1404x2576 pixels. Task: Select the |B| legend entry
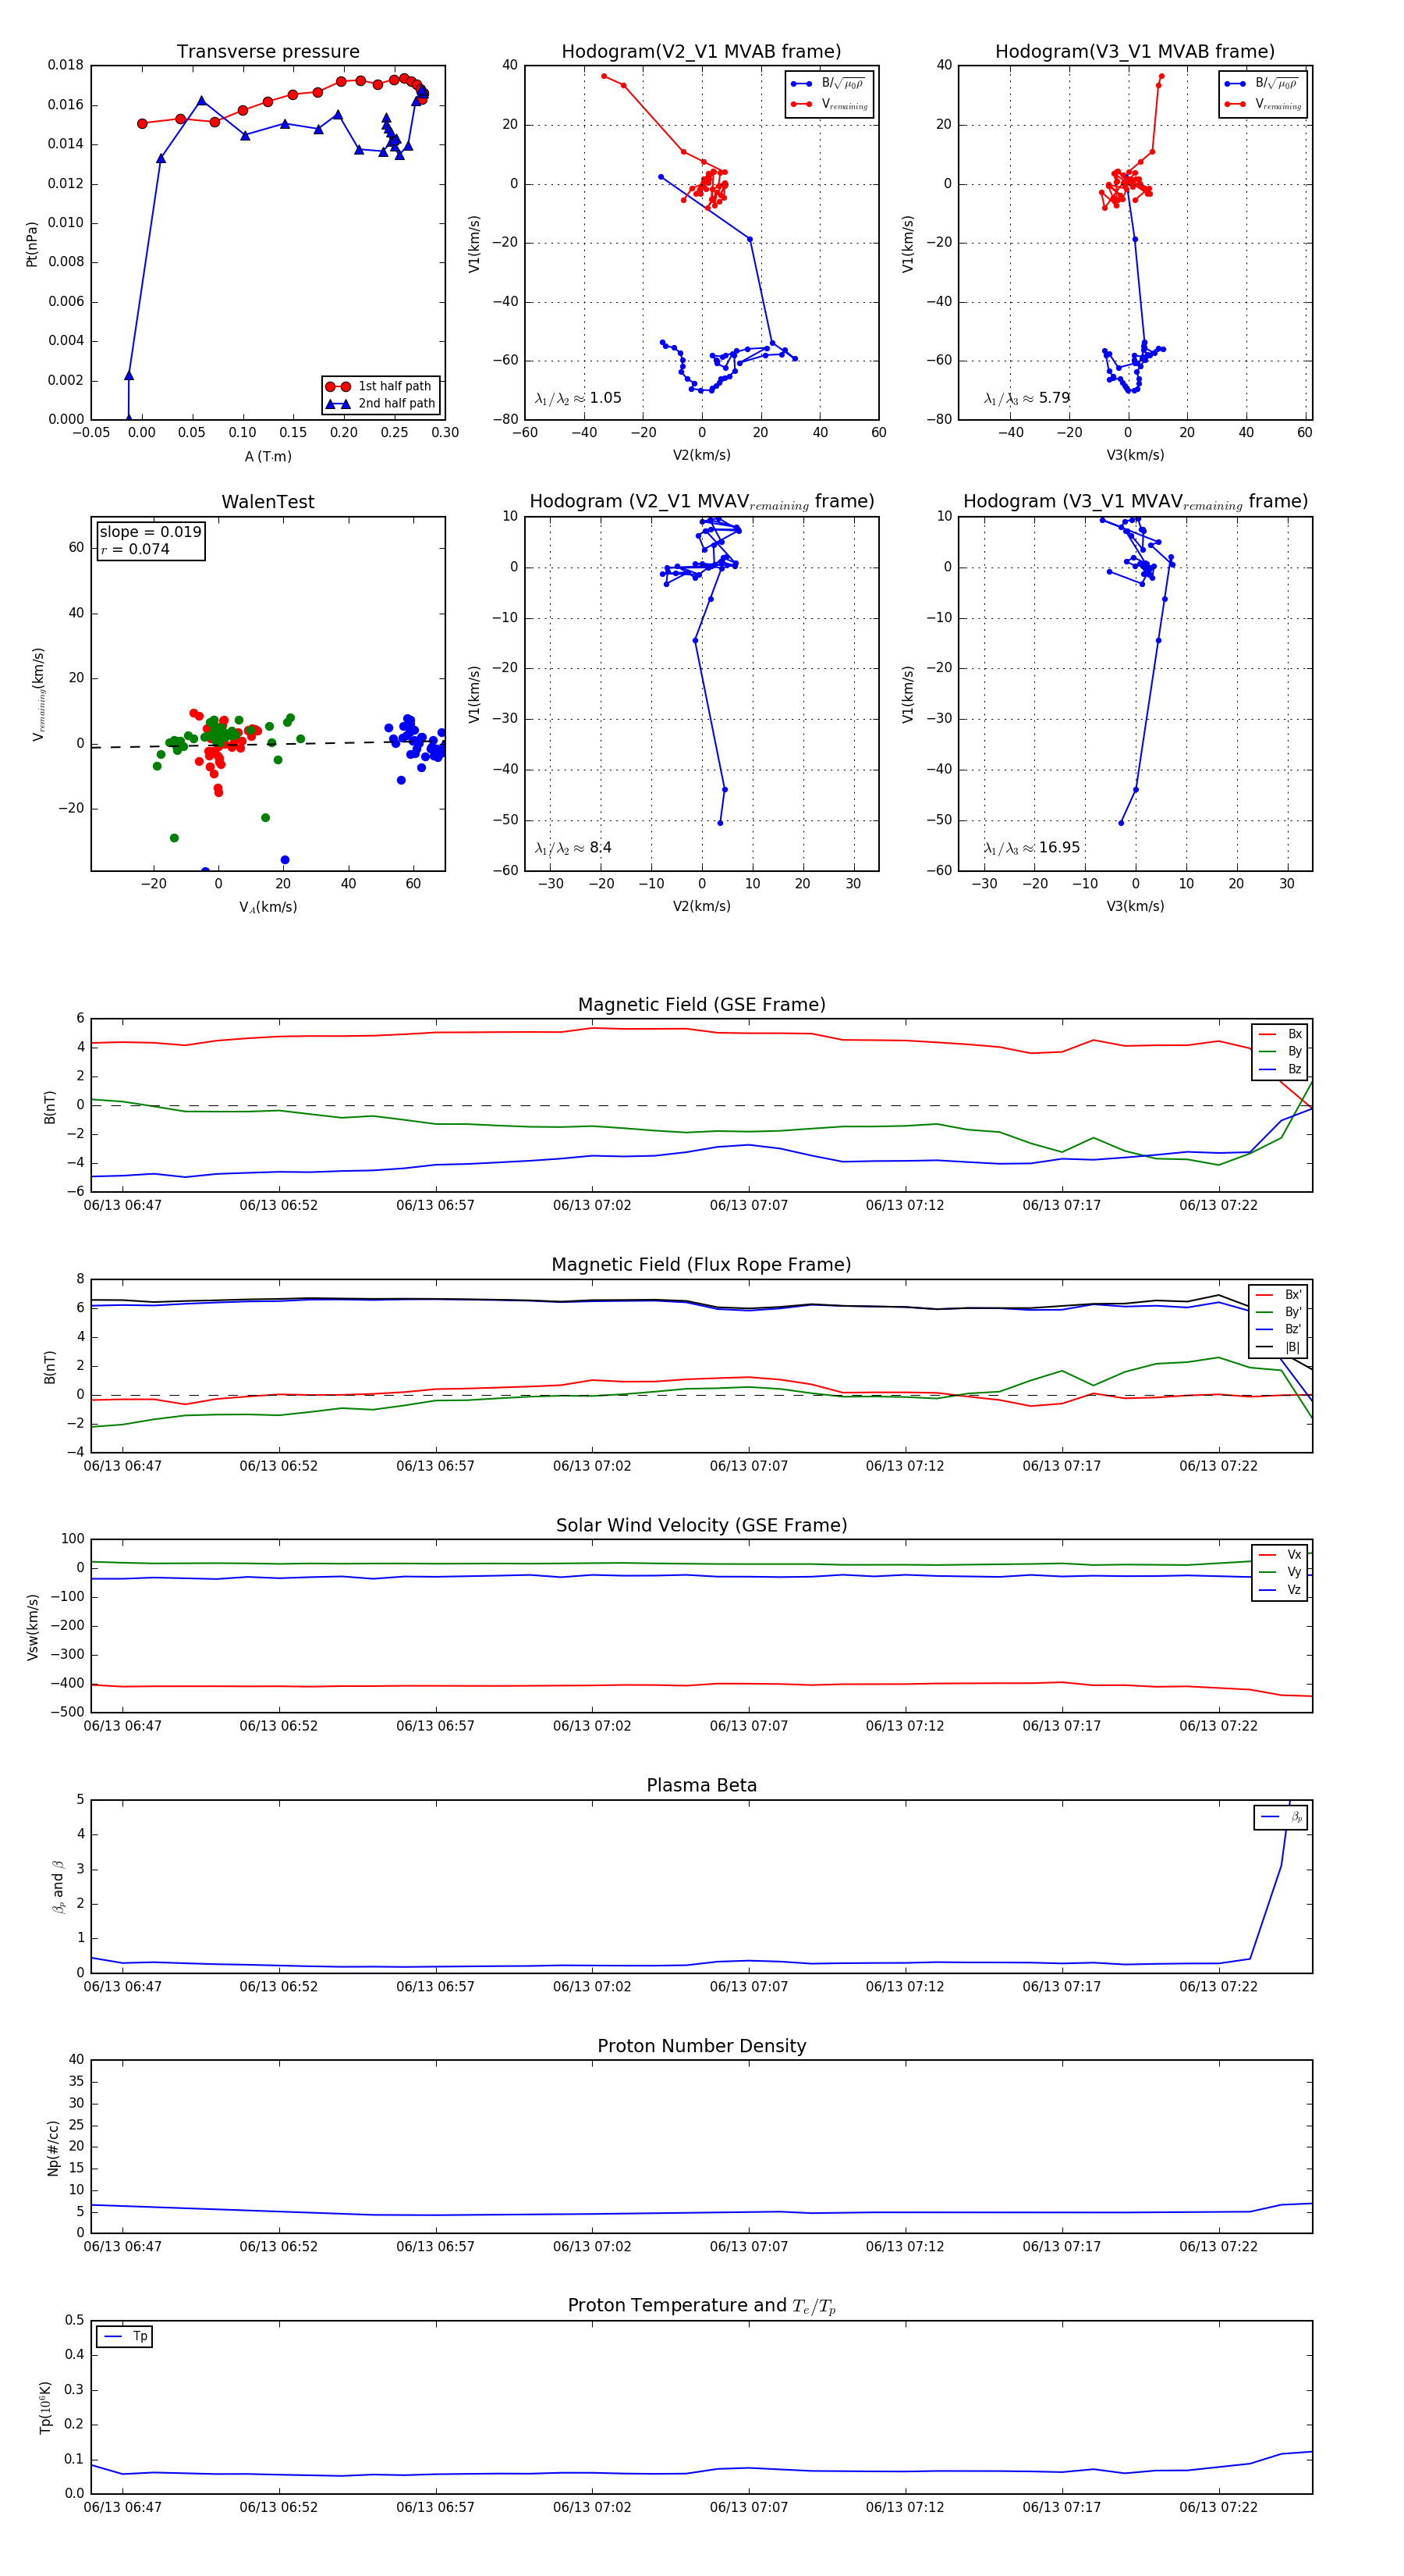coord(1278,1347)
